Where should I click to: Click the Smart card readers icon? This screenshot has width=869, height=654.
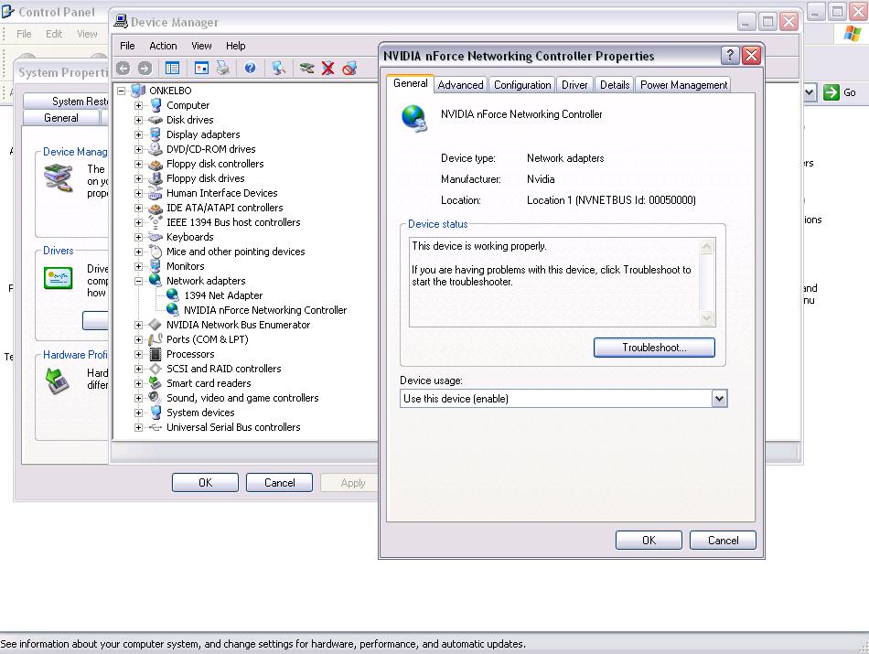156,383
